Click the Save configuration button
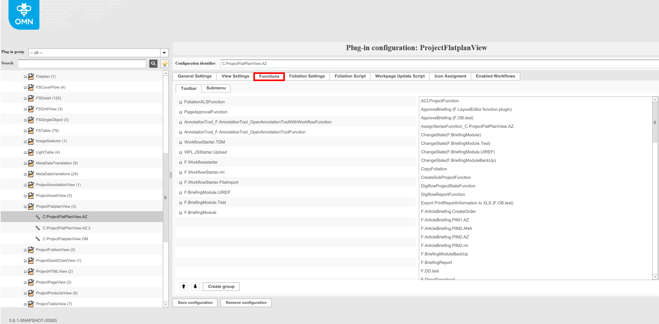Screen dimensions: 659x324 pyautogui.click(x=195, y=302)
